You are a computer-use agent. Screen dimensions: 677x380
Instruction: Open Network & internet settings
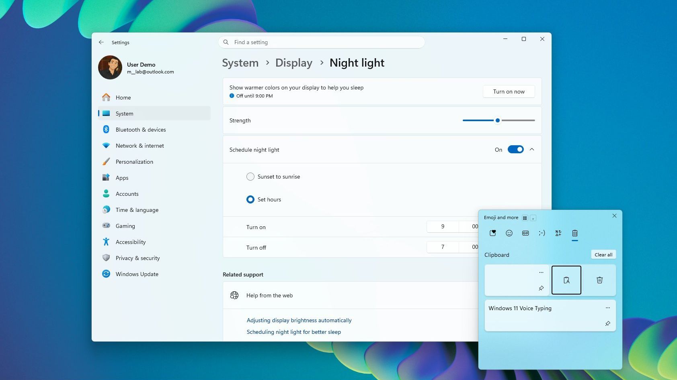coord(154,146)
